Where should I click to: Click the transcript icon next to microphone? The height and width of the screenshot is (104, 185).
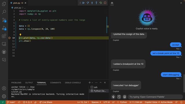(x=119, y=97)
